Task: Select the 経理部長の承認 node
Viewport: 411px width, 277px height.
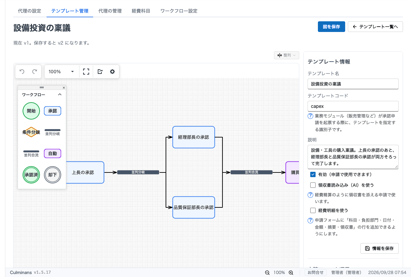Action: tap(194, 137)
